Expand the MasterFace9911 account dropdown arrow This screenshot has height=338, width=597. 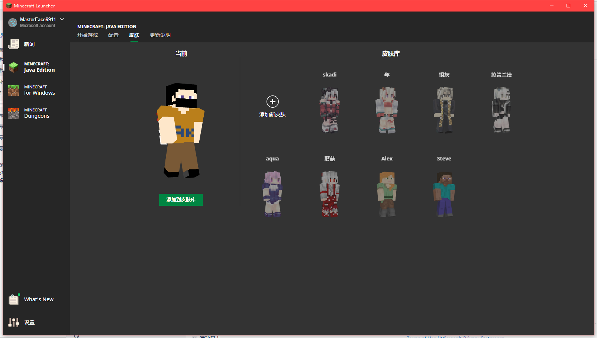[x=62, y=19]
